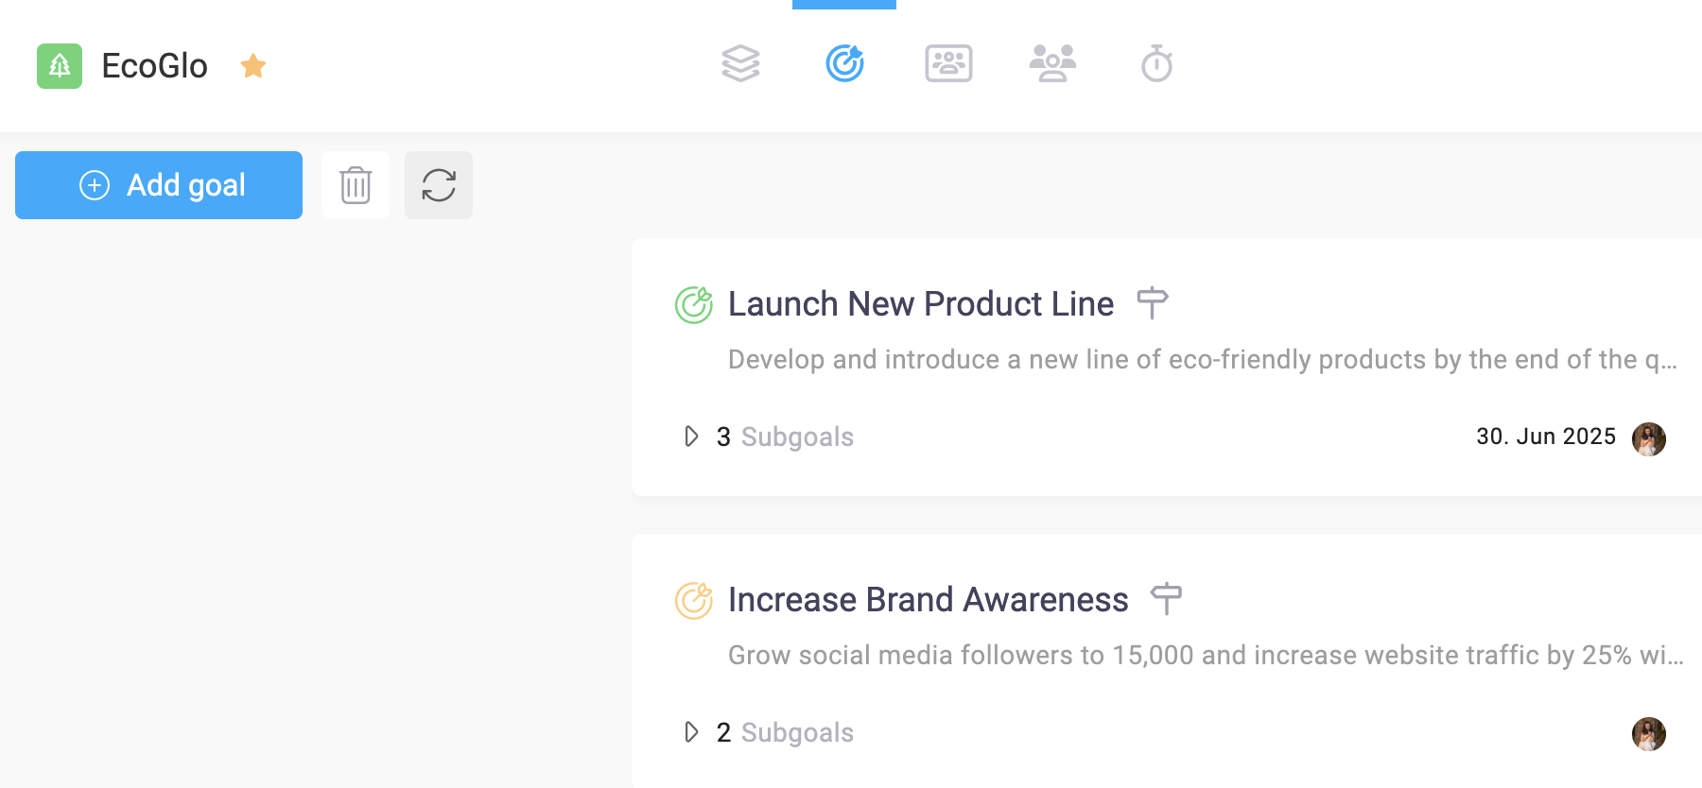Click the refresh sync icon

(439, 185)
